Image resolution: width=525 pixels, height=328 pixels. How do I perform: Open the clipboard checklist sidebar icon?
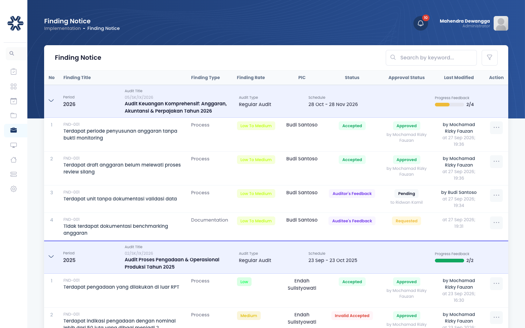pos(13,71)
